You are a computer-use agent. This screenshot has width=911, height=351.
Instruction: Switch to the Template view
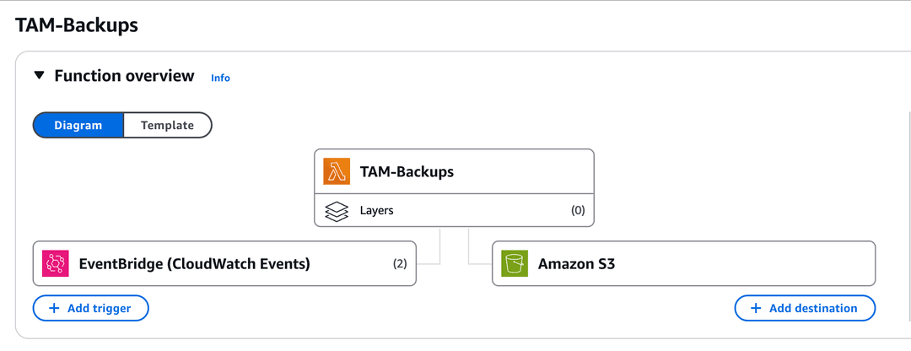pyautogui.click(x=167, y=126)
